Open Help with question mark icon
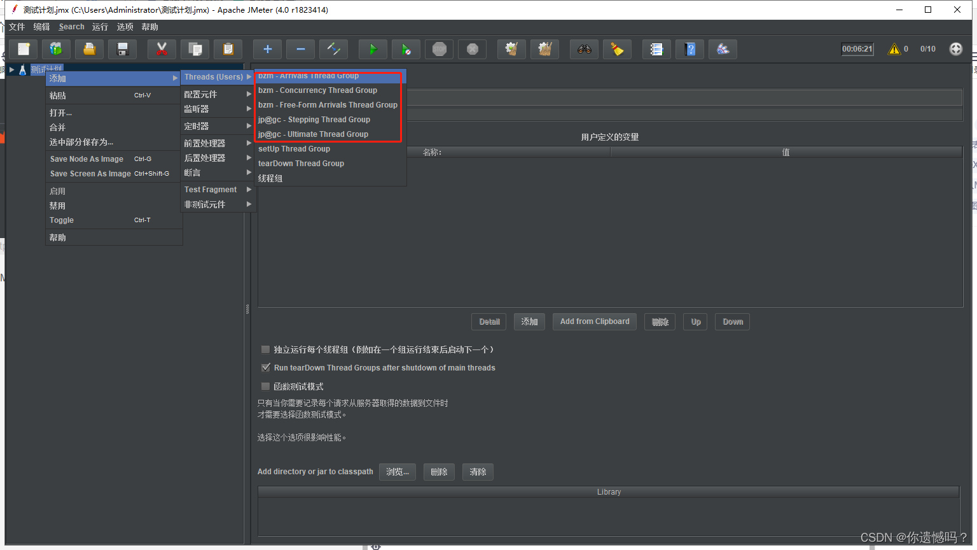Image resolution: width=977 pixels, height=550 pixels. [x=689, y=49]
